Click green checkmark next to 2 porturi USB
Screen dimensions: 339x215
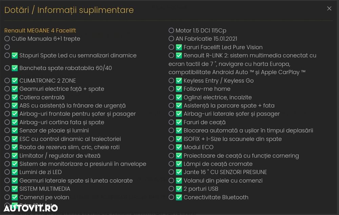[x=179, y=189]
